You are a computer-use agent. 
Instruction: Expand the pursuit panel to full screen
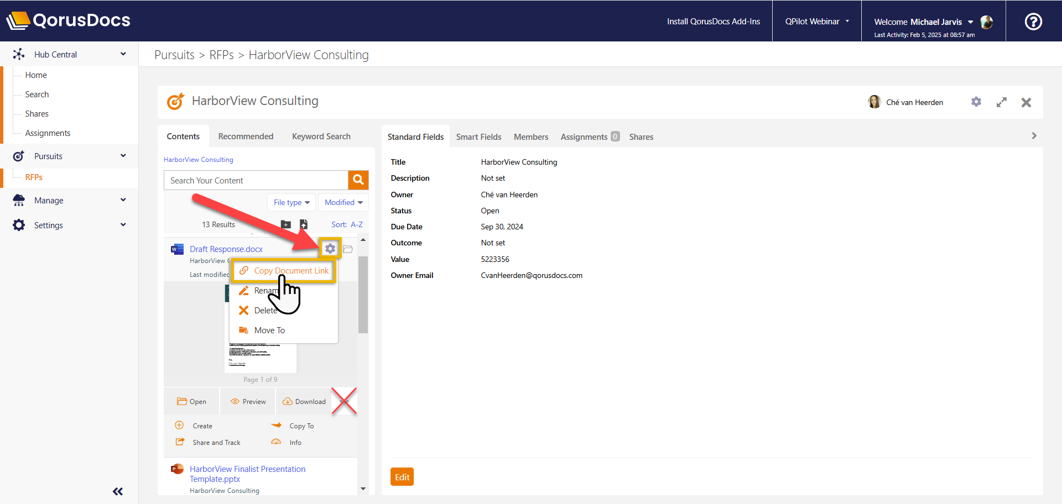pyautogui.click(x=1002, y=102)
